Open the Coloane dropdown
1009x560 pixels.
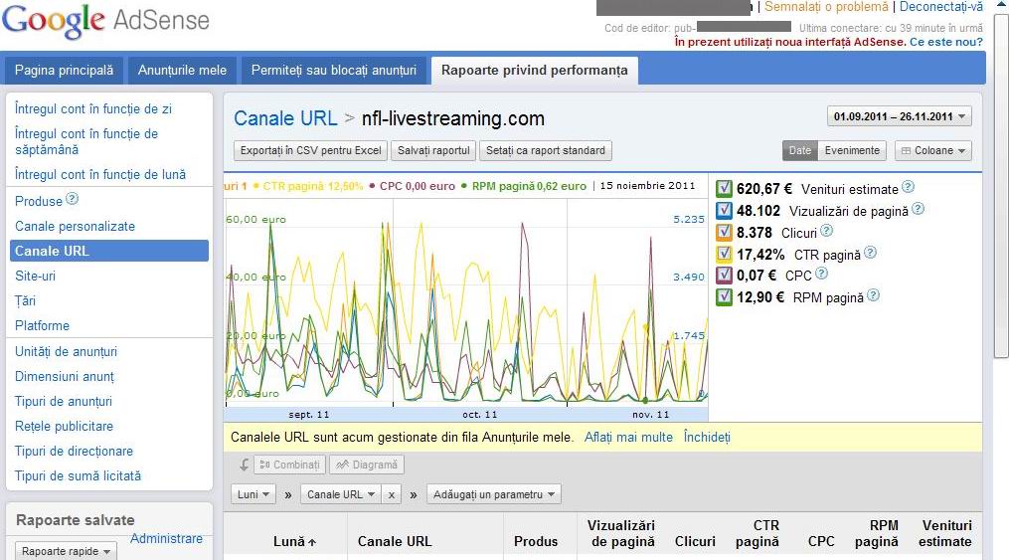[933, 150]
